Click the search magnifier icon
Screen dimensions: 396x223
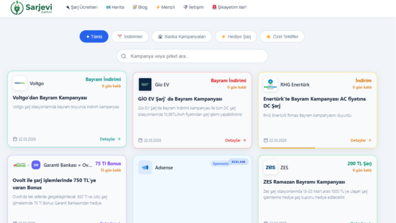(123, 56)
